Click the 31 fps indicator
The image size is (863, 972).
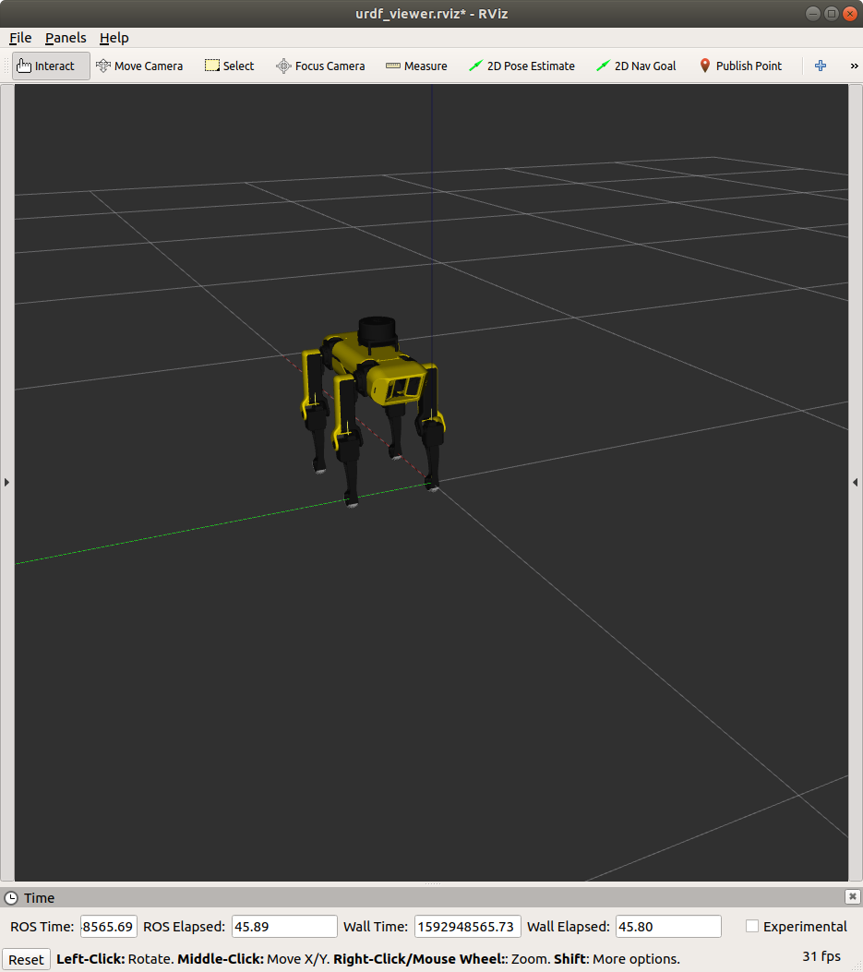coord(821,956)
